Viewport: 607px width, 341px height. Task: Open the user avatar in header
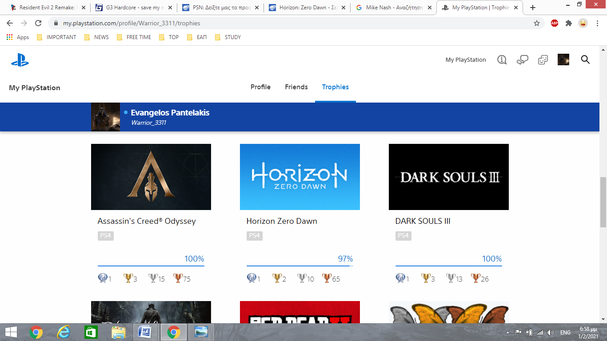pyautogui.click(x=563, y=59)
